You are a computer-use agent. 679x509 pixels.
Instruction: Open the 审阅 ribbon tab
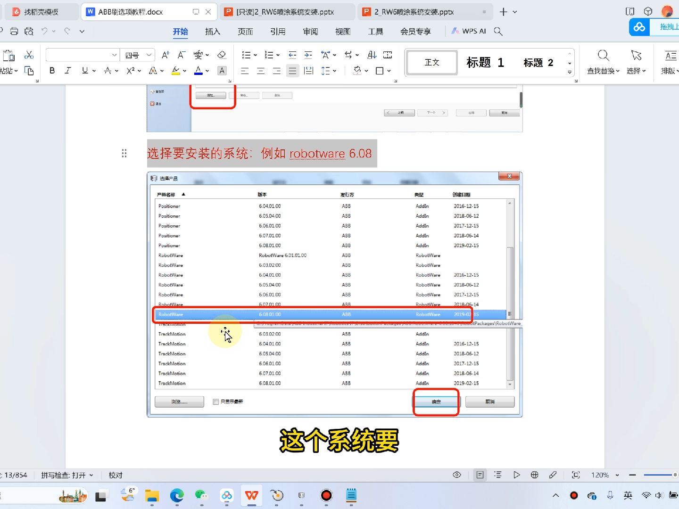(x=310, y=32)
